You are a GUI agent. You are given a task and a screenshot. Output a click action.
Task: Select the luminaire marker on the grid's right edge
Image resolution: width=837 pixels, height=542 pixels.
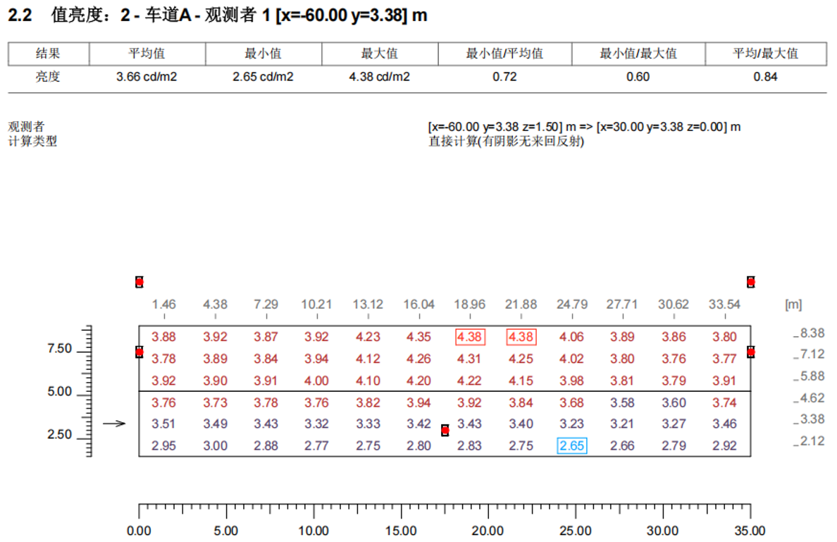click(x=750, y=352)
